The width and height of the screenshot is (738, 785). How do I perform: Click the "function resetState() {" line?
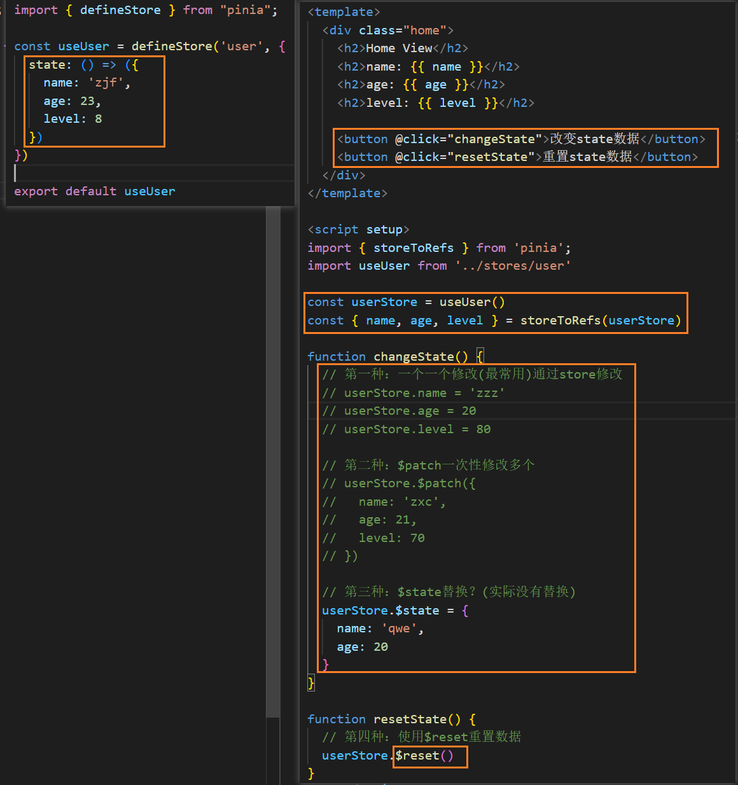point(392,719)
